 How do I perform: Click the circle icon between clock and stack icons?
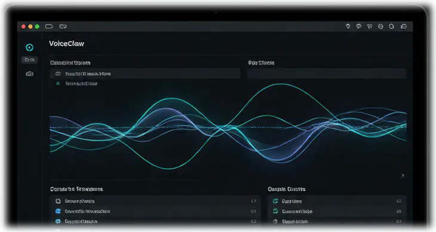392,26
